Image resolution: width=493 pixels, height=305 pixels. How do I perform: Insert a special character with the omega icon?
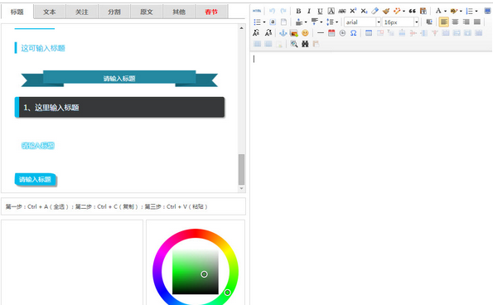coord(354,33)
